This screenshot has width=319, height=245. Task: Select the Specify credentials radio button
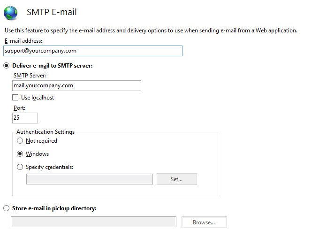click(20, 167)
